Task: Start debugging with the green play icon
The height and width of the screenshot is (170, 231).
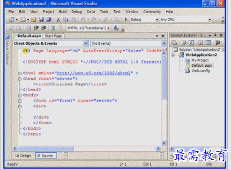Action: 126,20
